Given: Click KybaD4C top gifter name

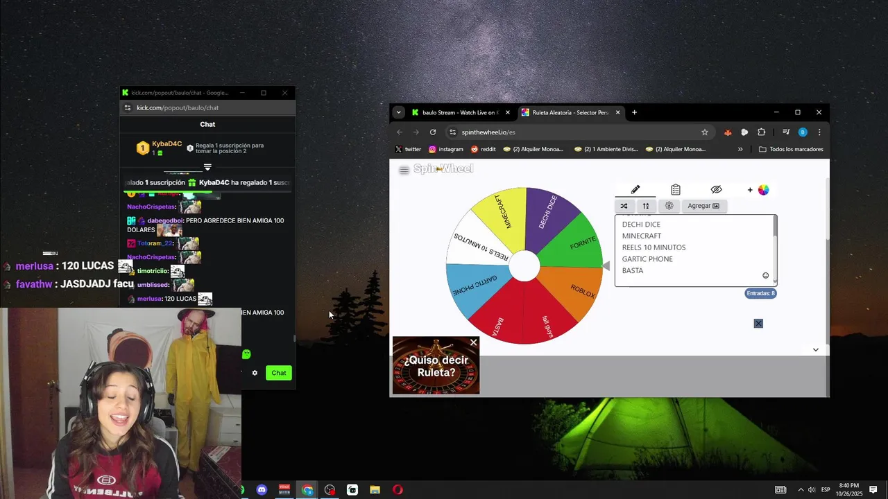Looking at the screenshot, I should tap(166, 144).
